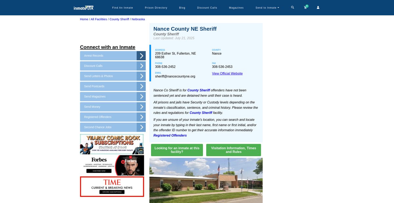Click County Sheriff link before word facility
Image resolution: width=394 pixels, height=203 pixels.
coord(201,113)
